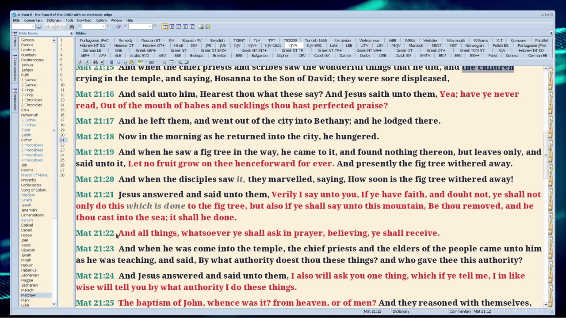
Task: Open the Dictionary menu
Action: [54, 20]
